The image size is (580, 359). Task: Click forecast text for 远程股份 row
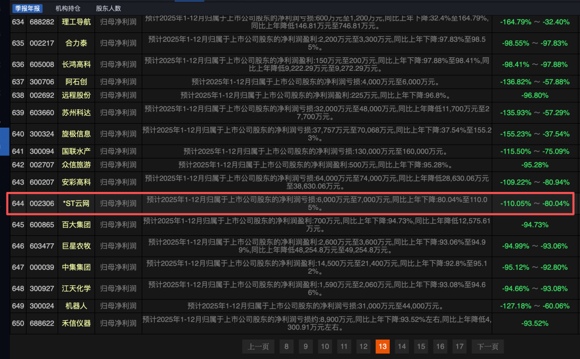[x=316, y=95]
